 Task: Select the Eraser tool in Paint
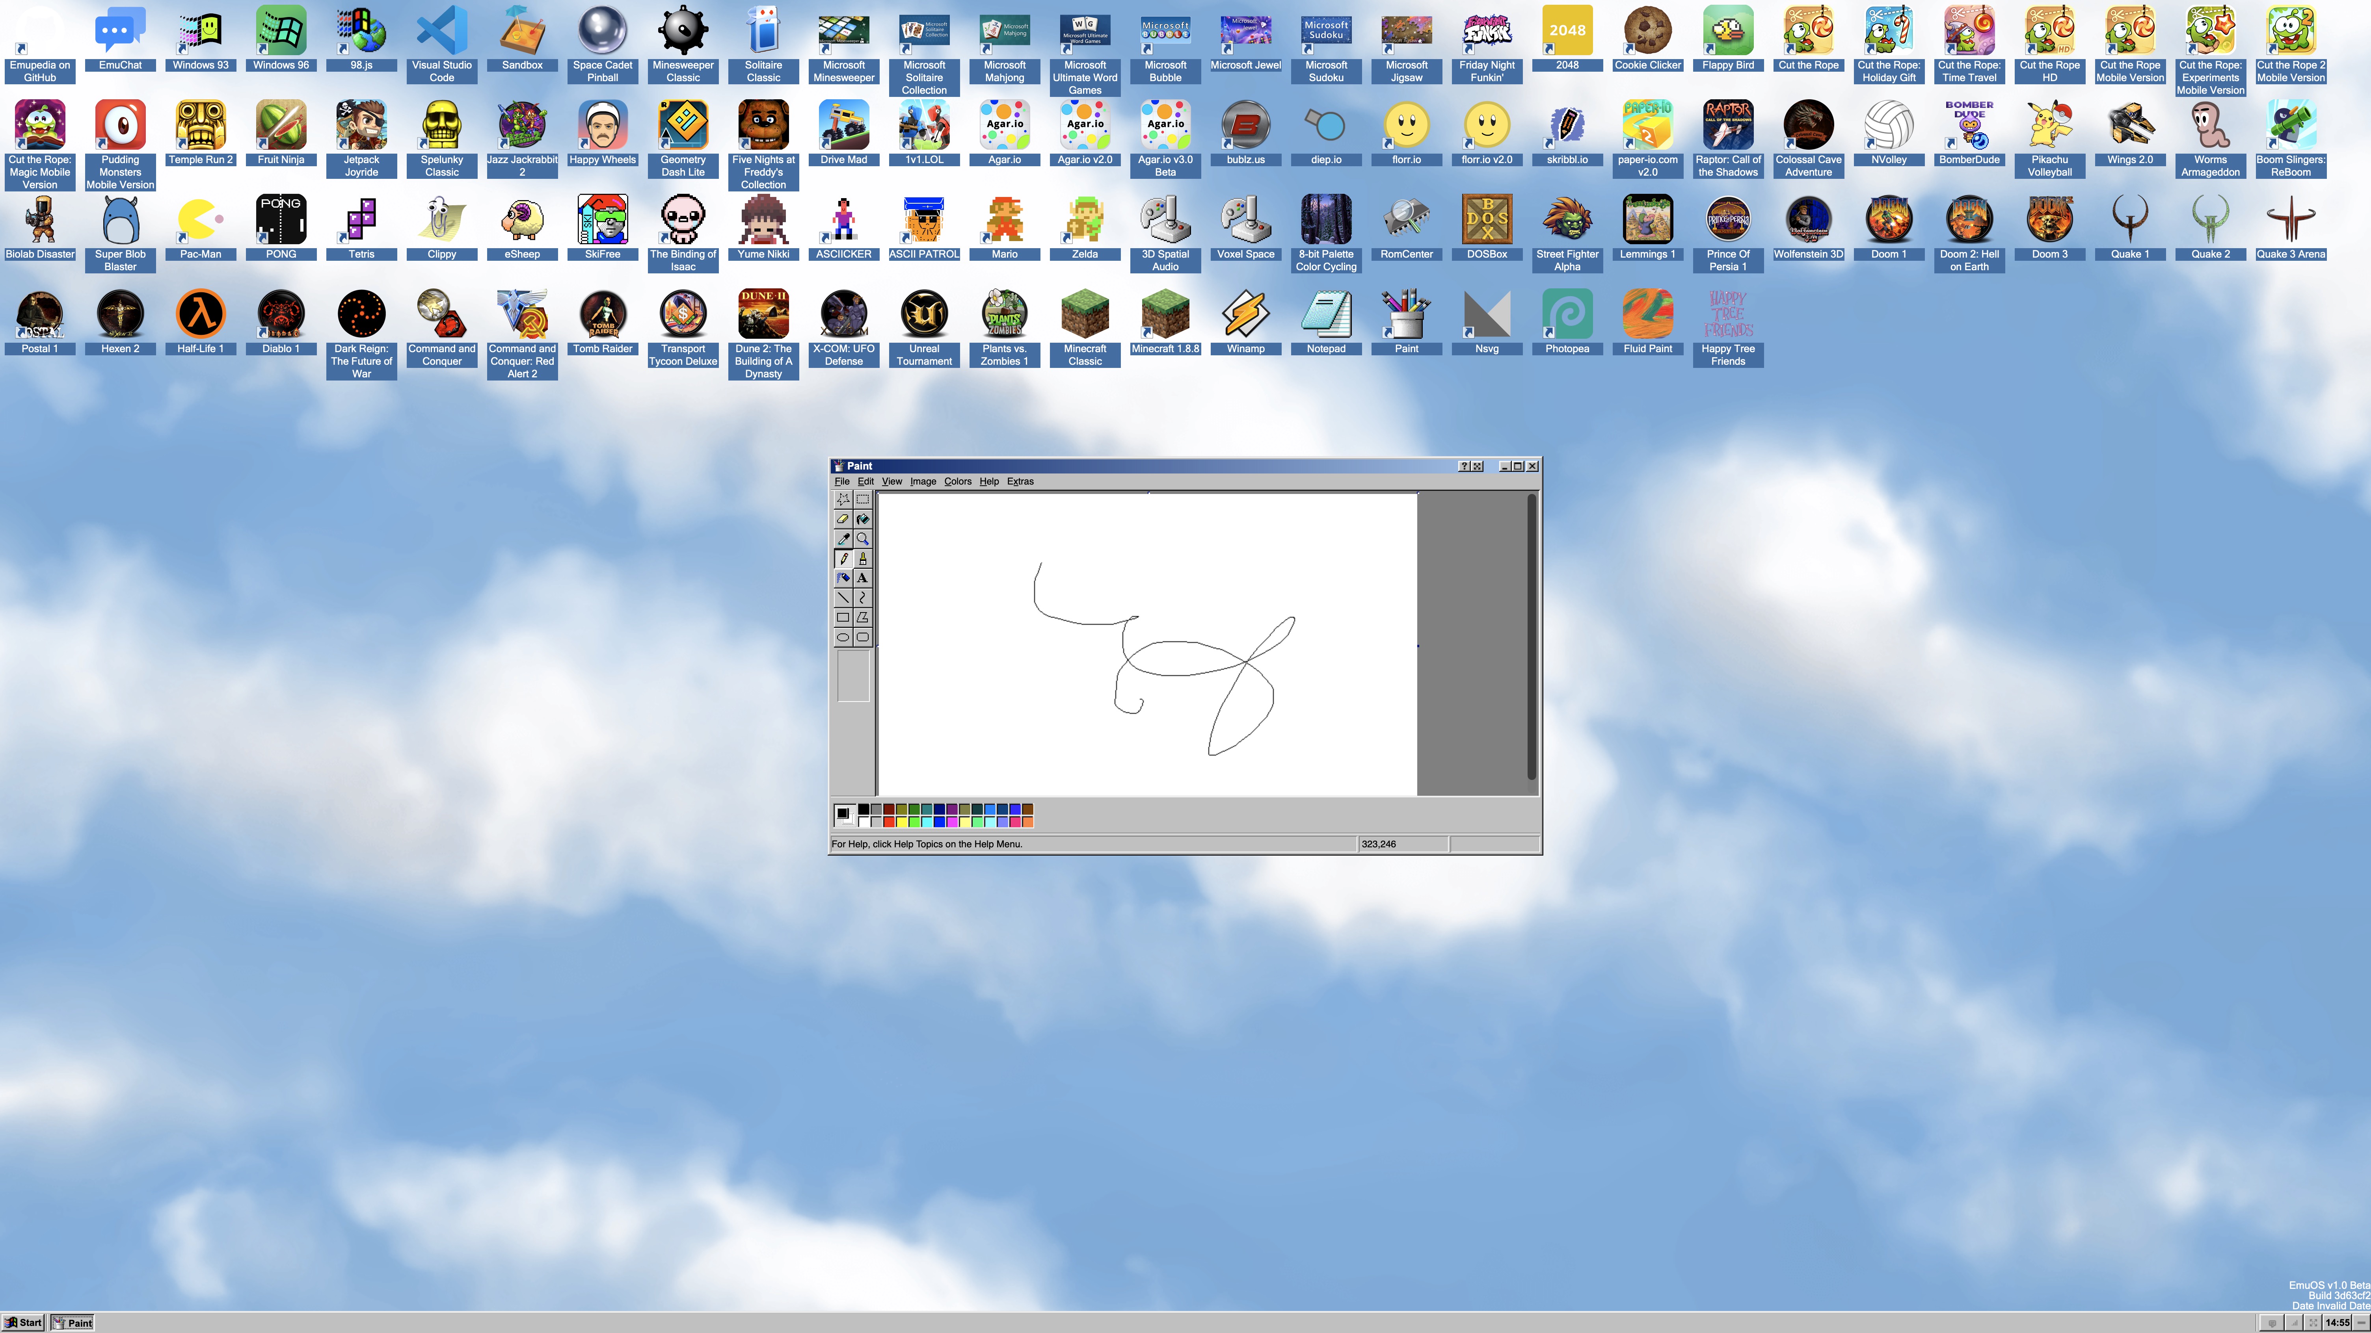coord(842,519)
